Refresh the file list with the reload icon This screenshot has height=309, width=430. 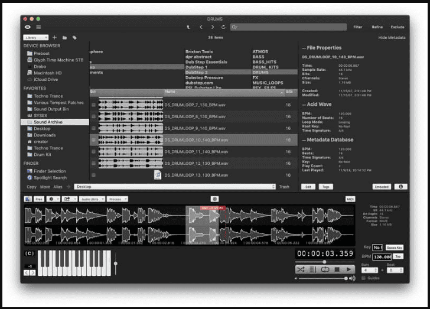[223, 27]
